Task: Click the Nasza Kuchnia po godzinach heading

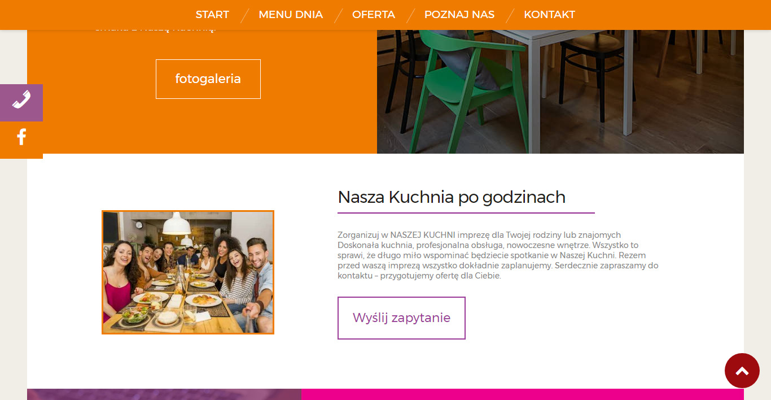Action: [452, 197]
